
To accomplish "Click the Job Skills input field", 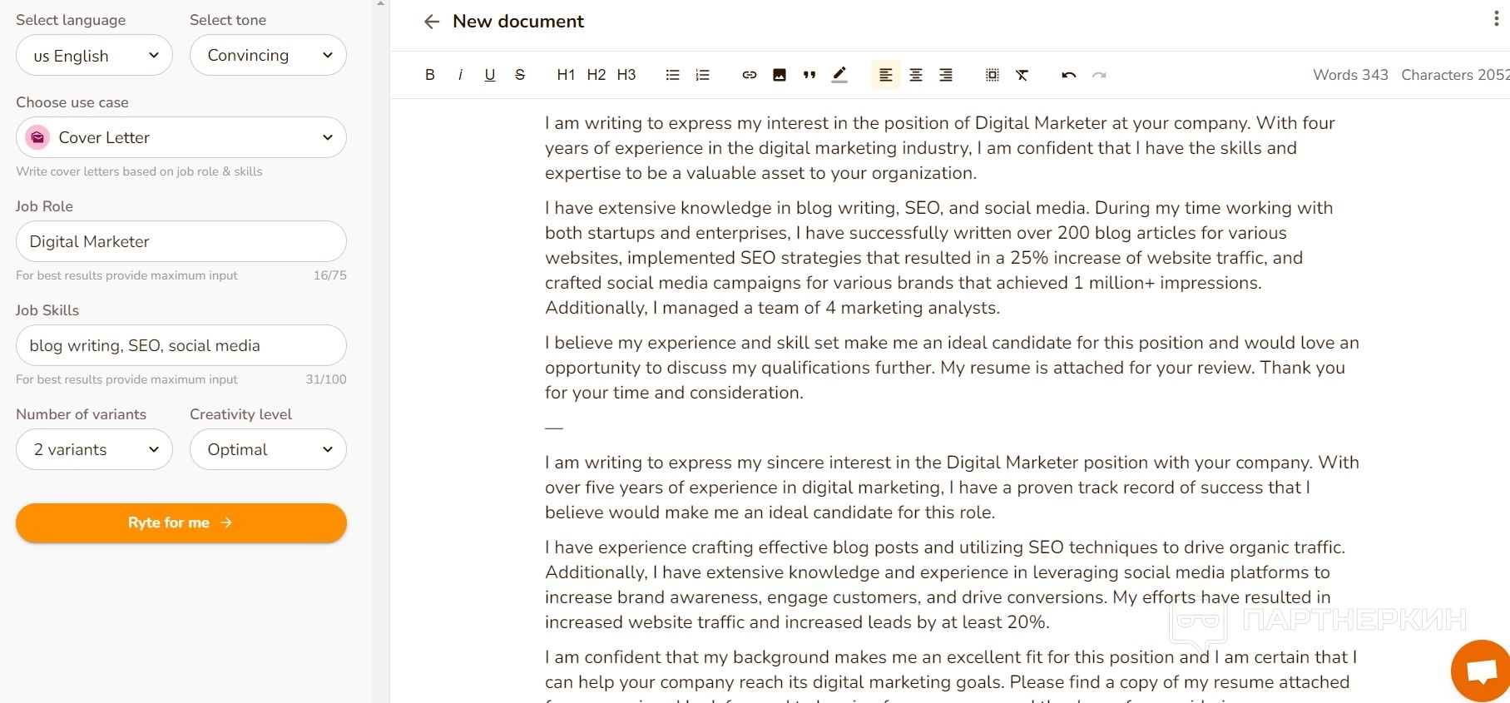I will [181, 345].
